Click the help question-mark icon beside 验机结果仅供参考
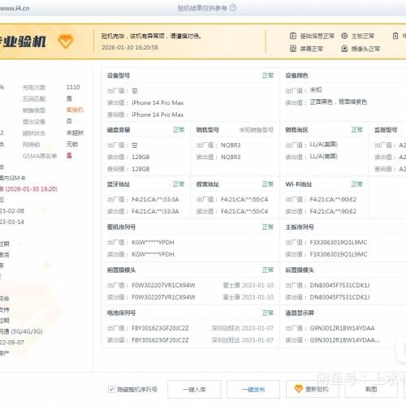Image resolution: width=406 pixels, height=406 pixels. tap(233, 8)
